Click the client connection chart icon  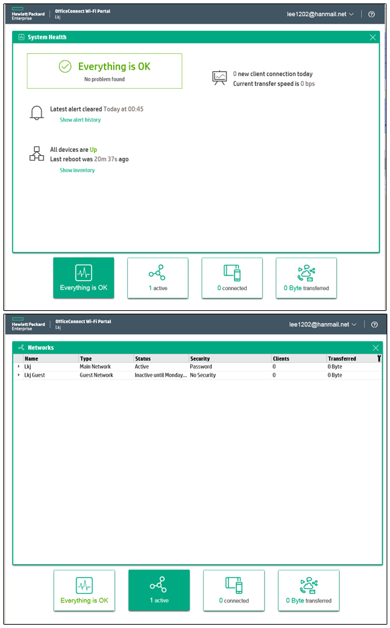point(219,78)
